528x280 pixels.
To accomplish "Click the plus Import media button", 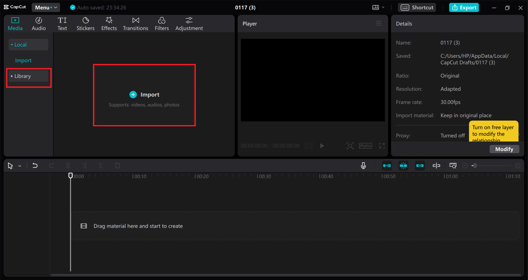I will (x=144, y=95).
